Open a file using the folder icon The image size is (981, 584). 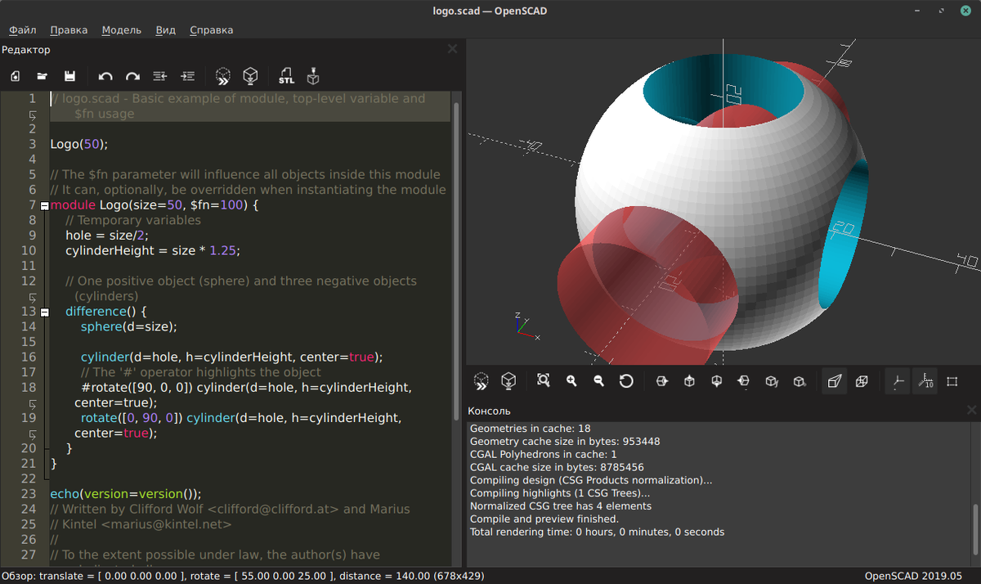(43, 76)
